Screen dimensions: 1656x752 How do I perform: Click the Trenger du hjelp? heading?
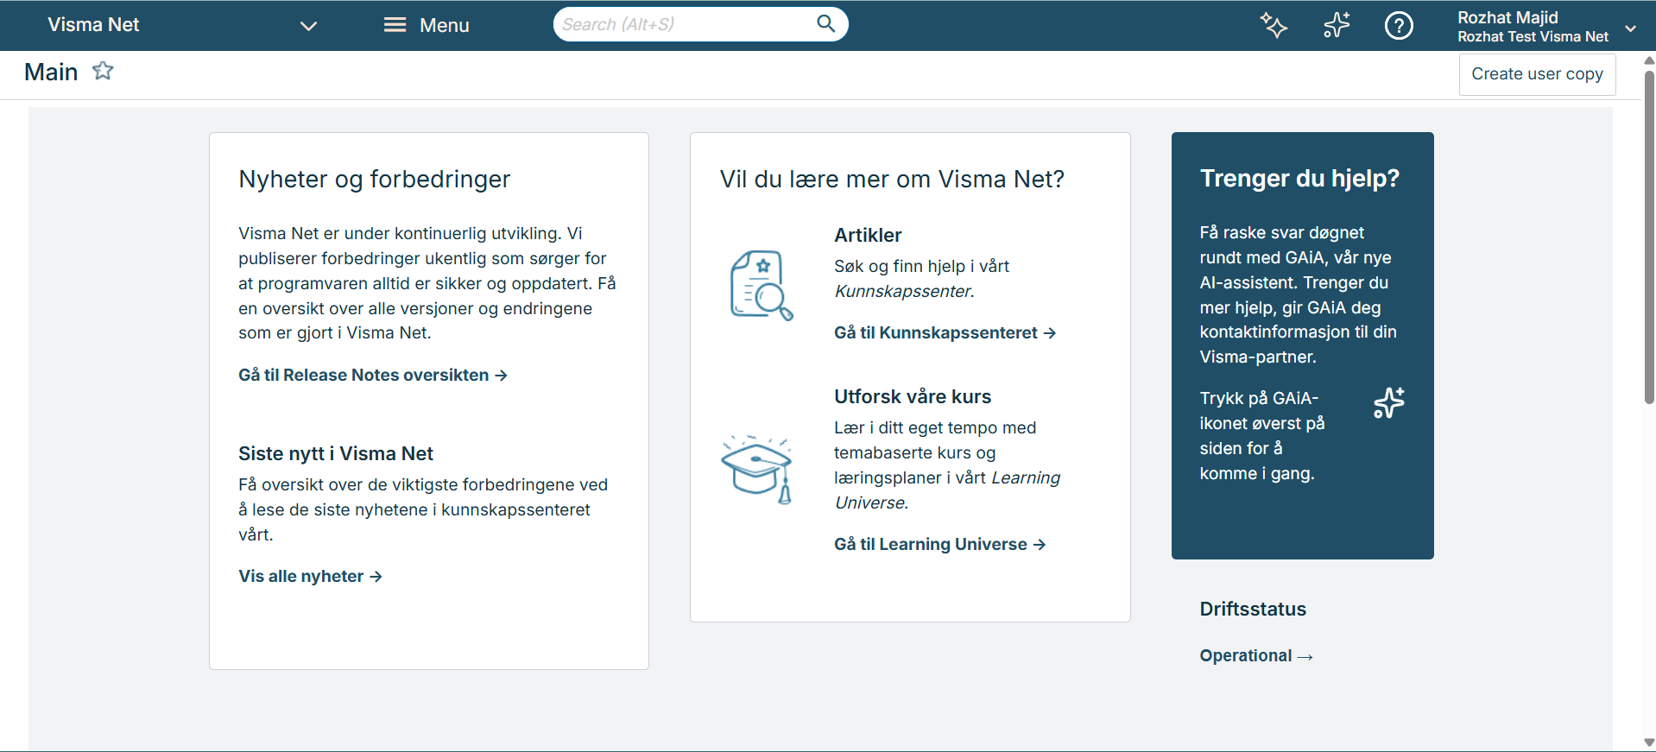pyautogui.click(x=1299, y=179)
